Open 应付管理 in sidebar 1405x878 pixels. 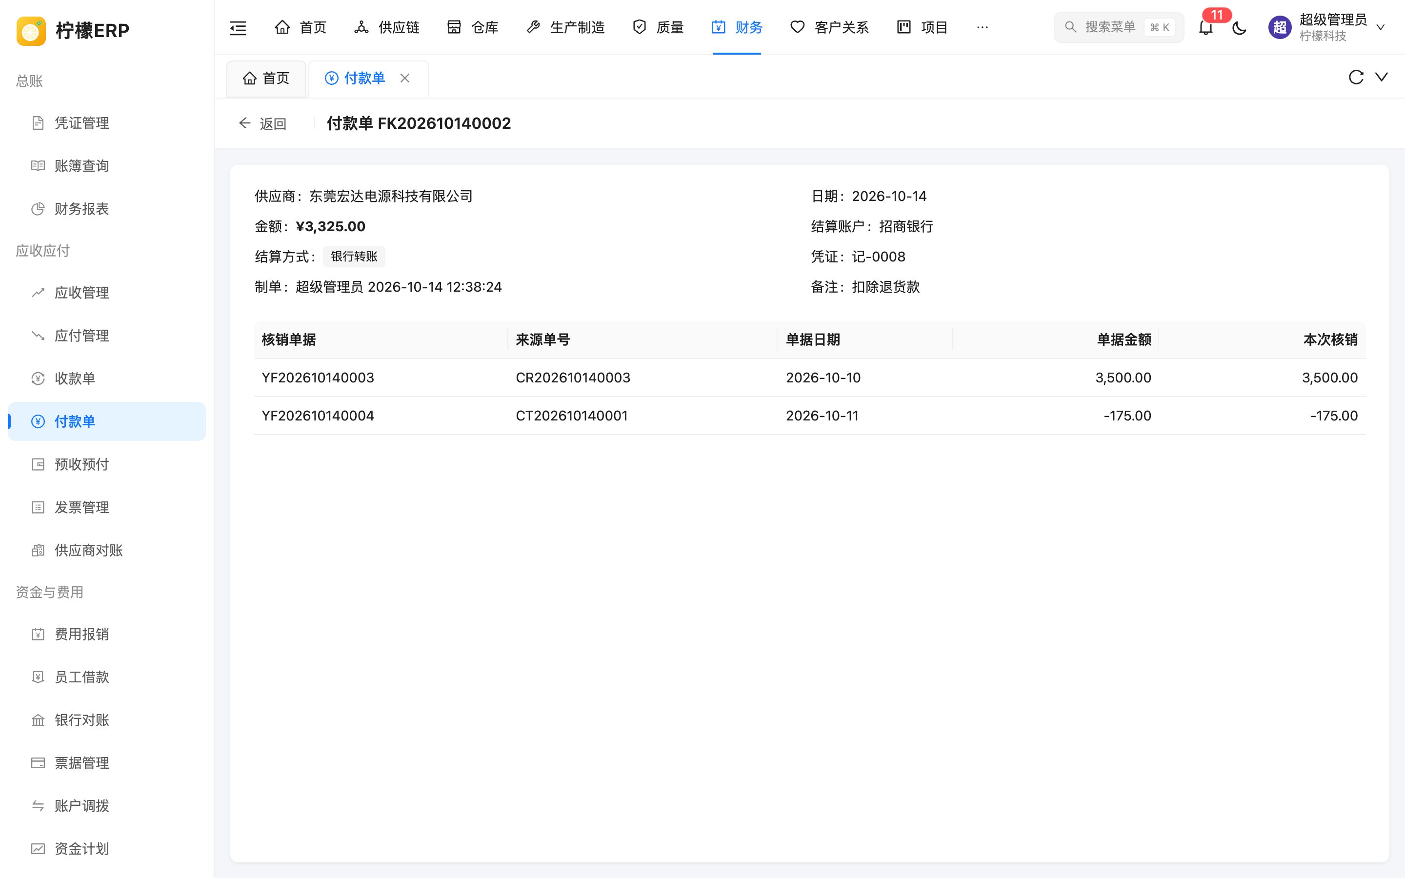click(107, 336)
